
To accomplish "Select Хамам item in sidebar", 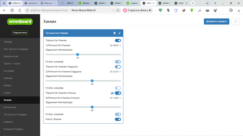I will [20, 100].
